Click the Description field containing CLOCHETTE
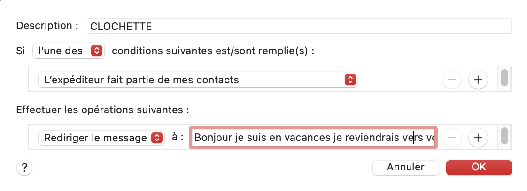 (x=299, y=27)
